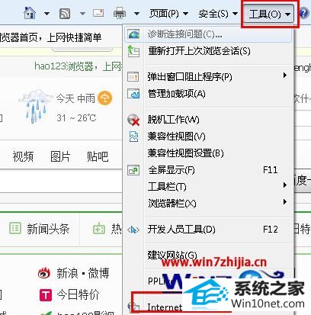Screen dimensions: 311x315
Task: Expand the 工具栏(T) submenu
Action: (x=208, y=187)
